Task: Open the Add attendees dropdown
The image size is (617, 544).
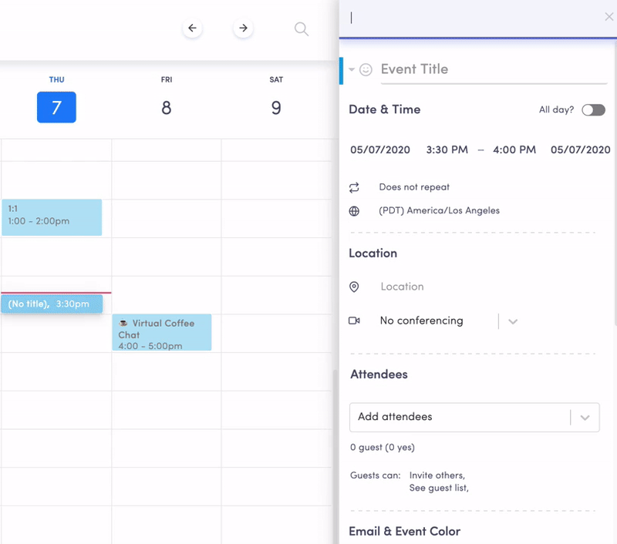Action: (584, 417)
